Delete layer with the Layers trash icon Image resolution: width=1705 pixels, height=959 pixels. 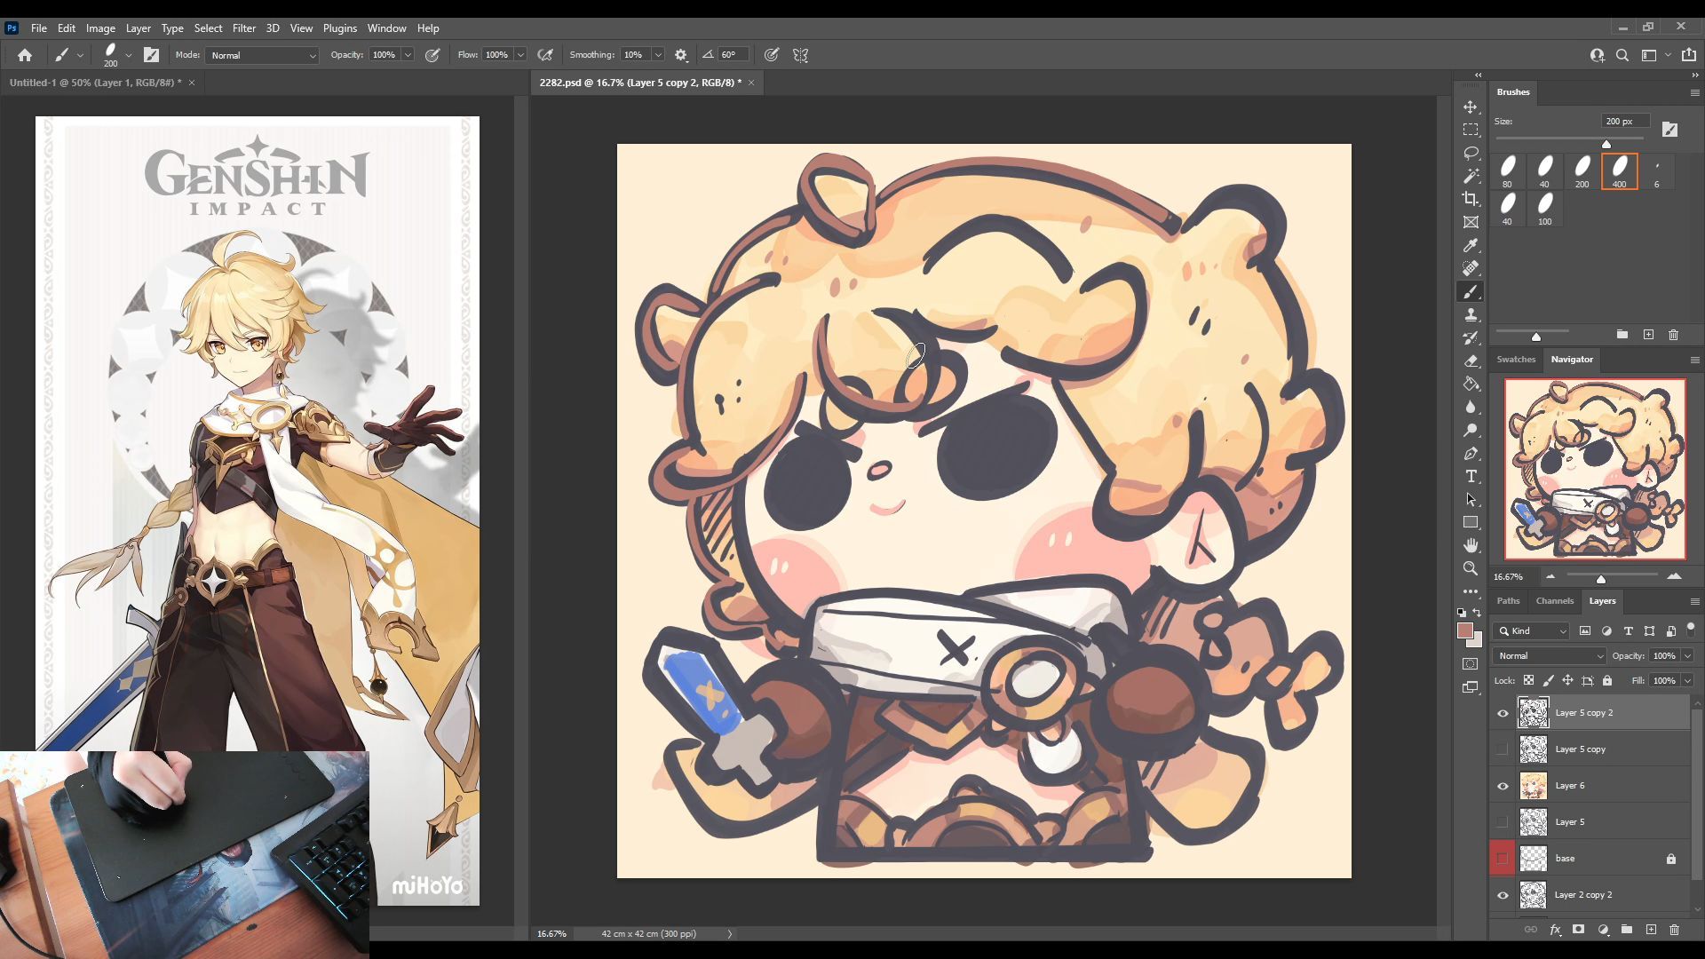click(1674, 930)
